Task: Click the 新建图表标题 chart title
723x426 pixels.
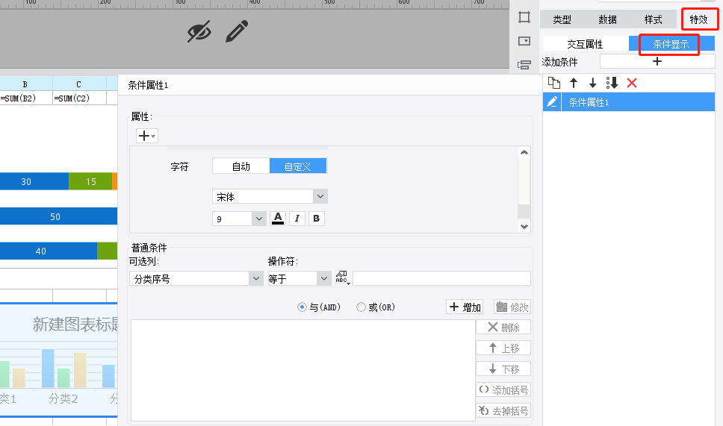Action: [x=75, y=325]
